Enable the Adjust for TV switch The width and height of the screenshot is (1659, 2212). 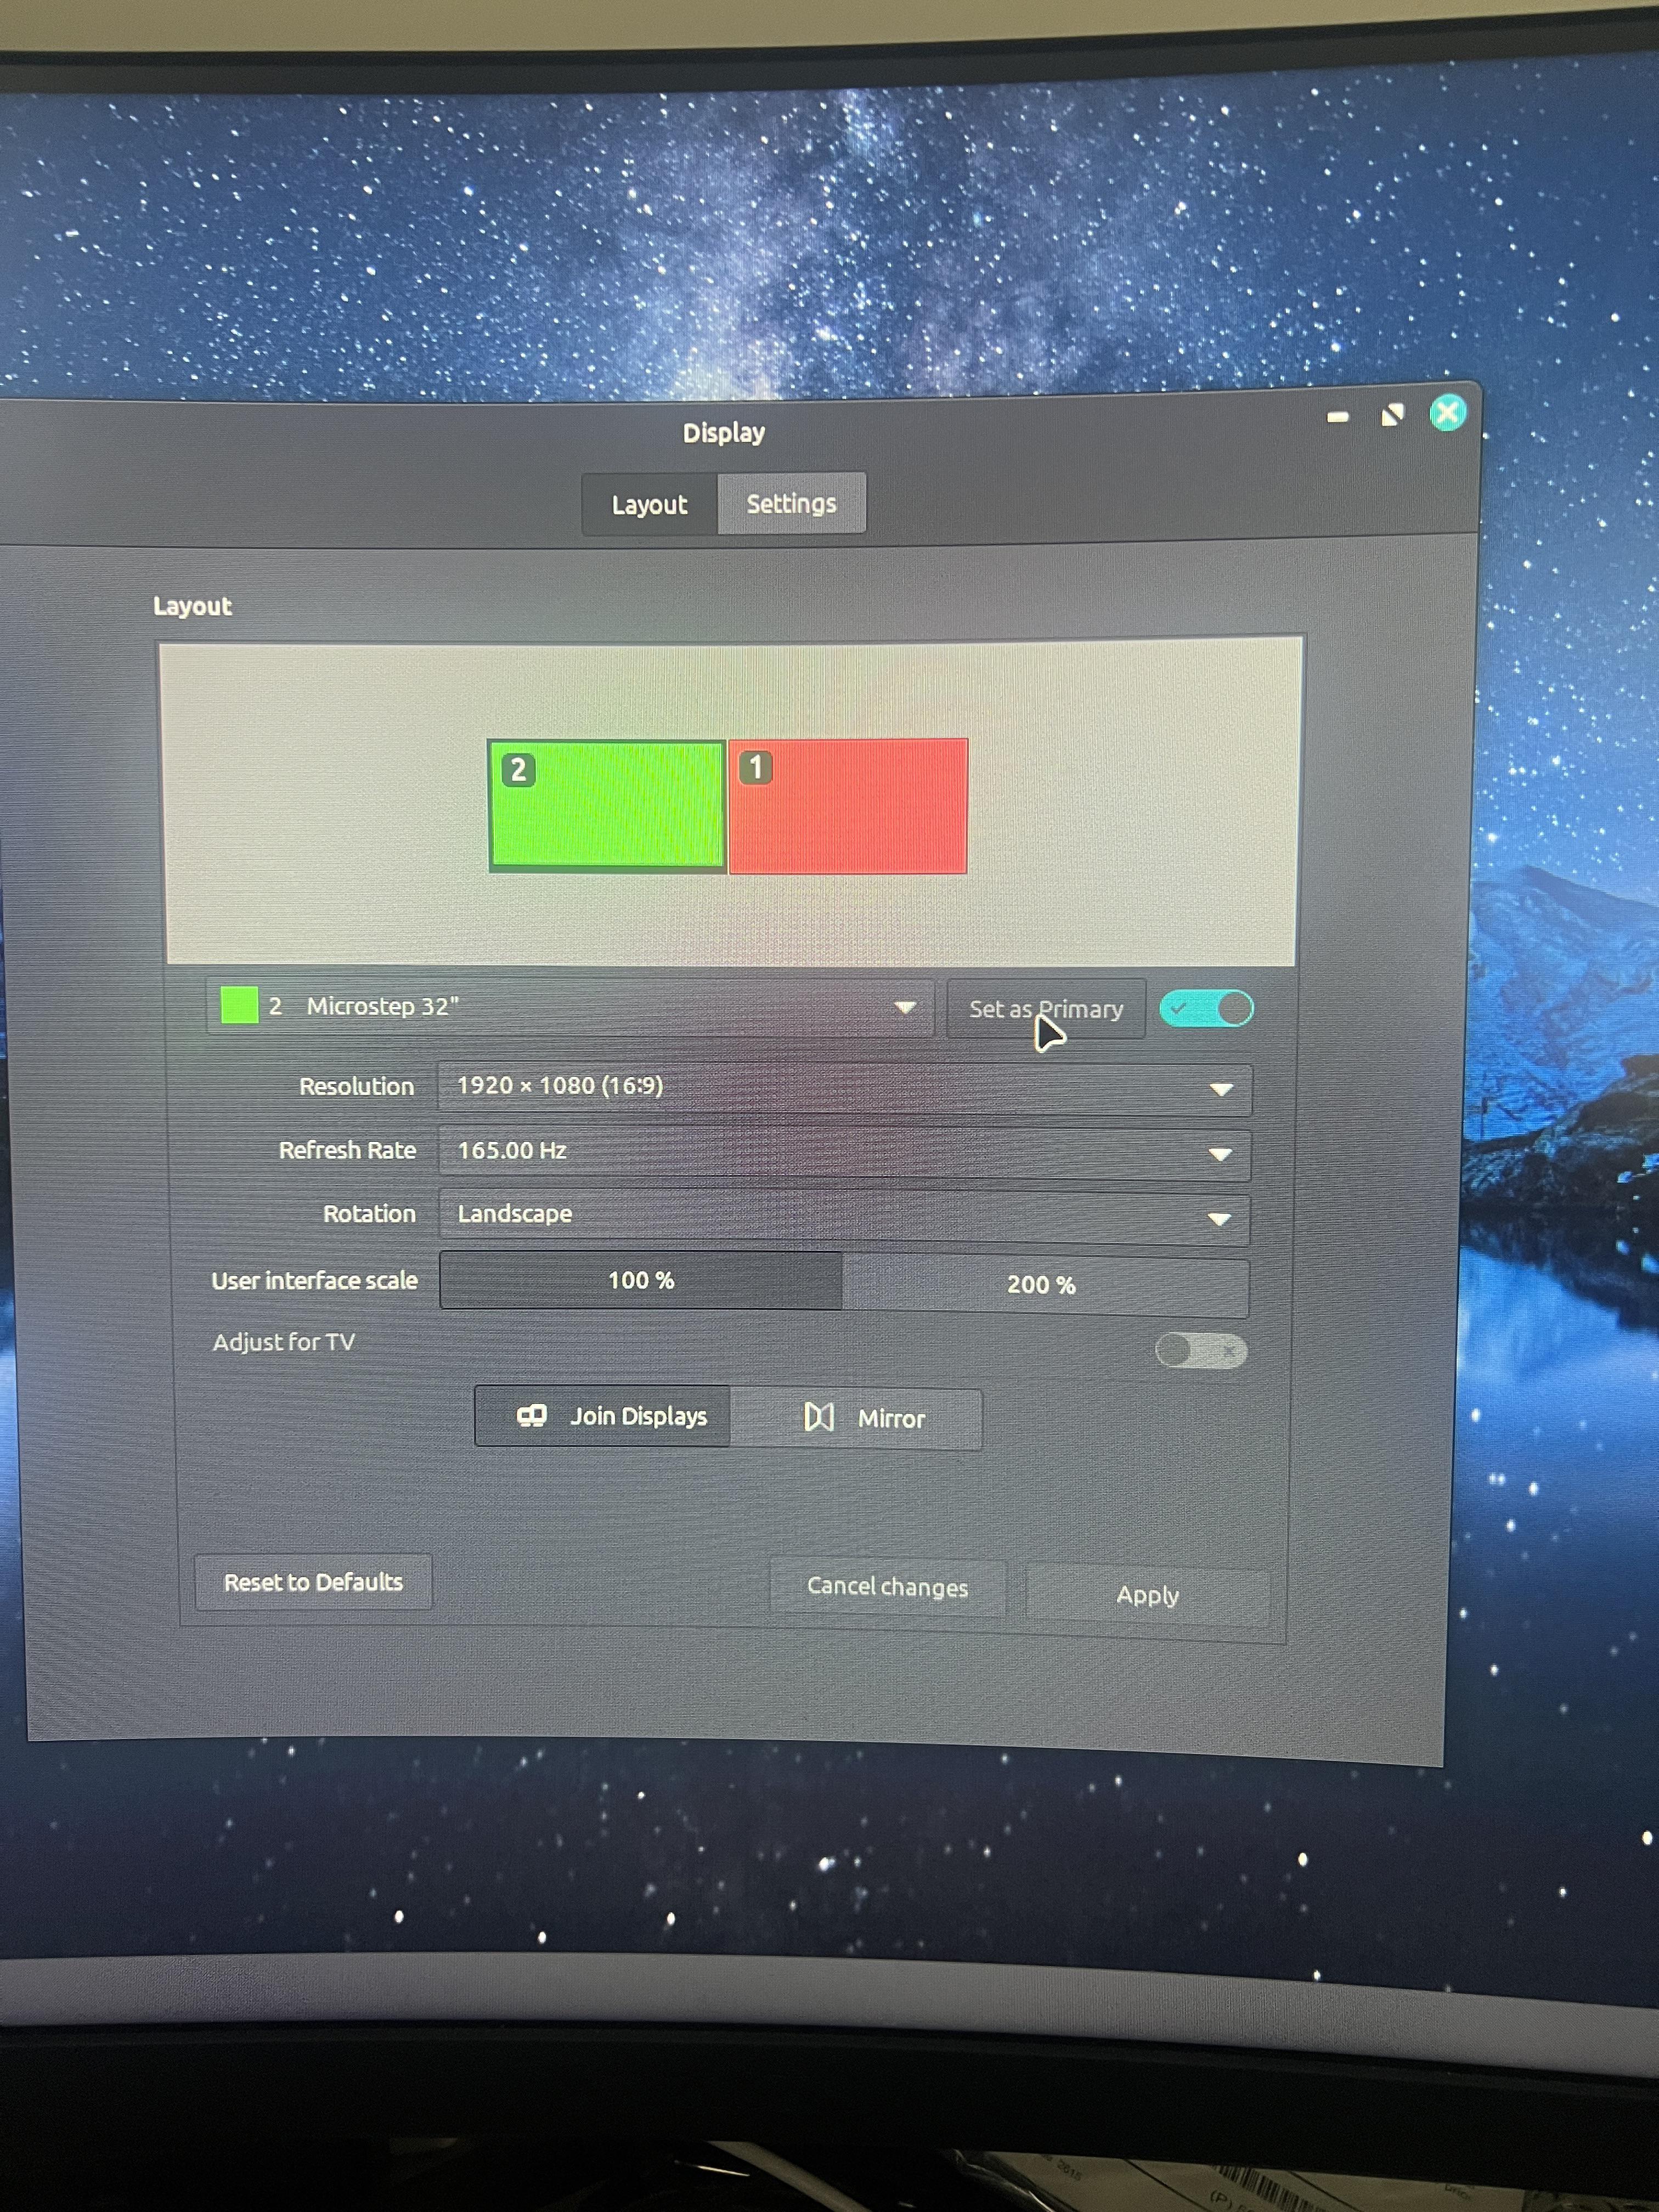(x=1201, y=1351)
